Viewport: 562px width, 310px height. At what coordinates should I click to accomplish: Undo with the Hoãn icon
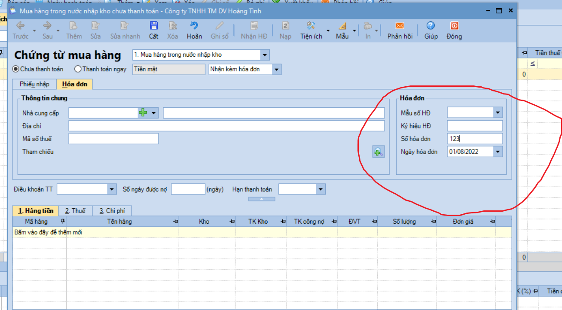click(194, 26)
